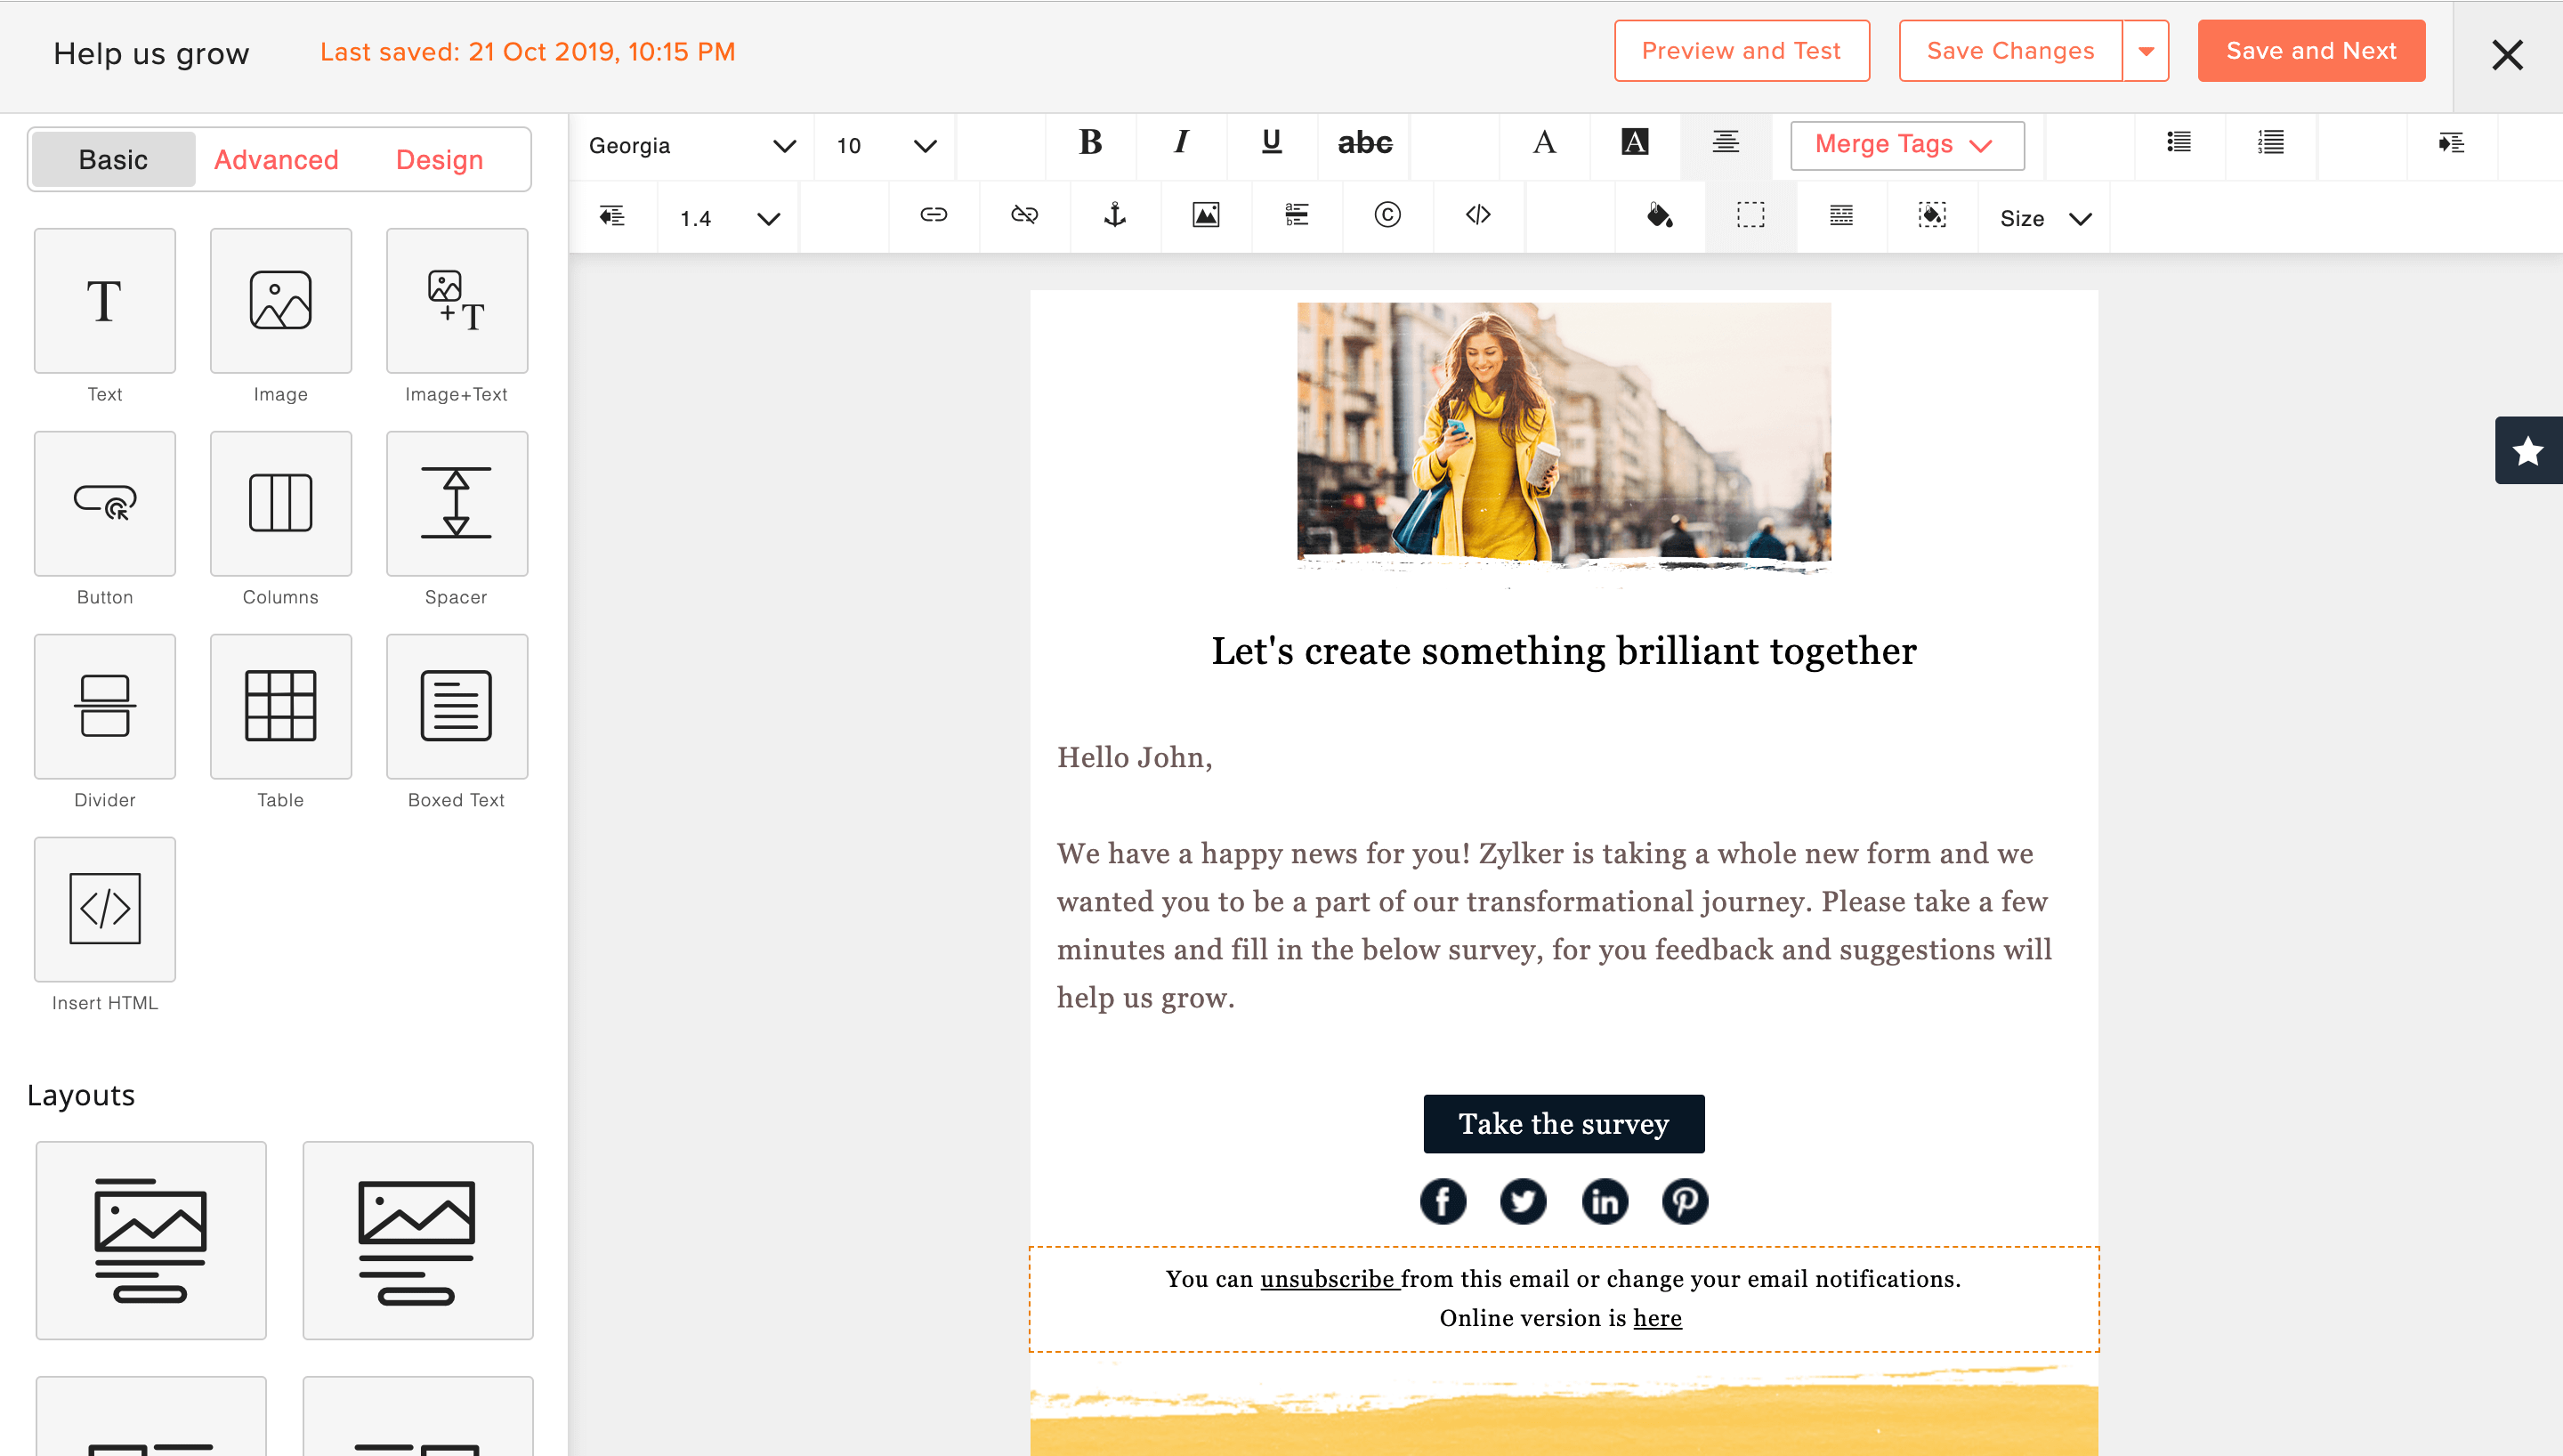Click the Save Changes button
The height and width of the screenshot is (1456, 2563).
2010,51
